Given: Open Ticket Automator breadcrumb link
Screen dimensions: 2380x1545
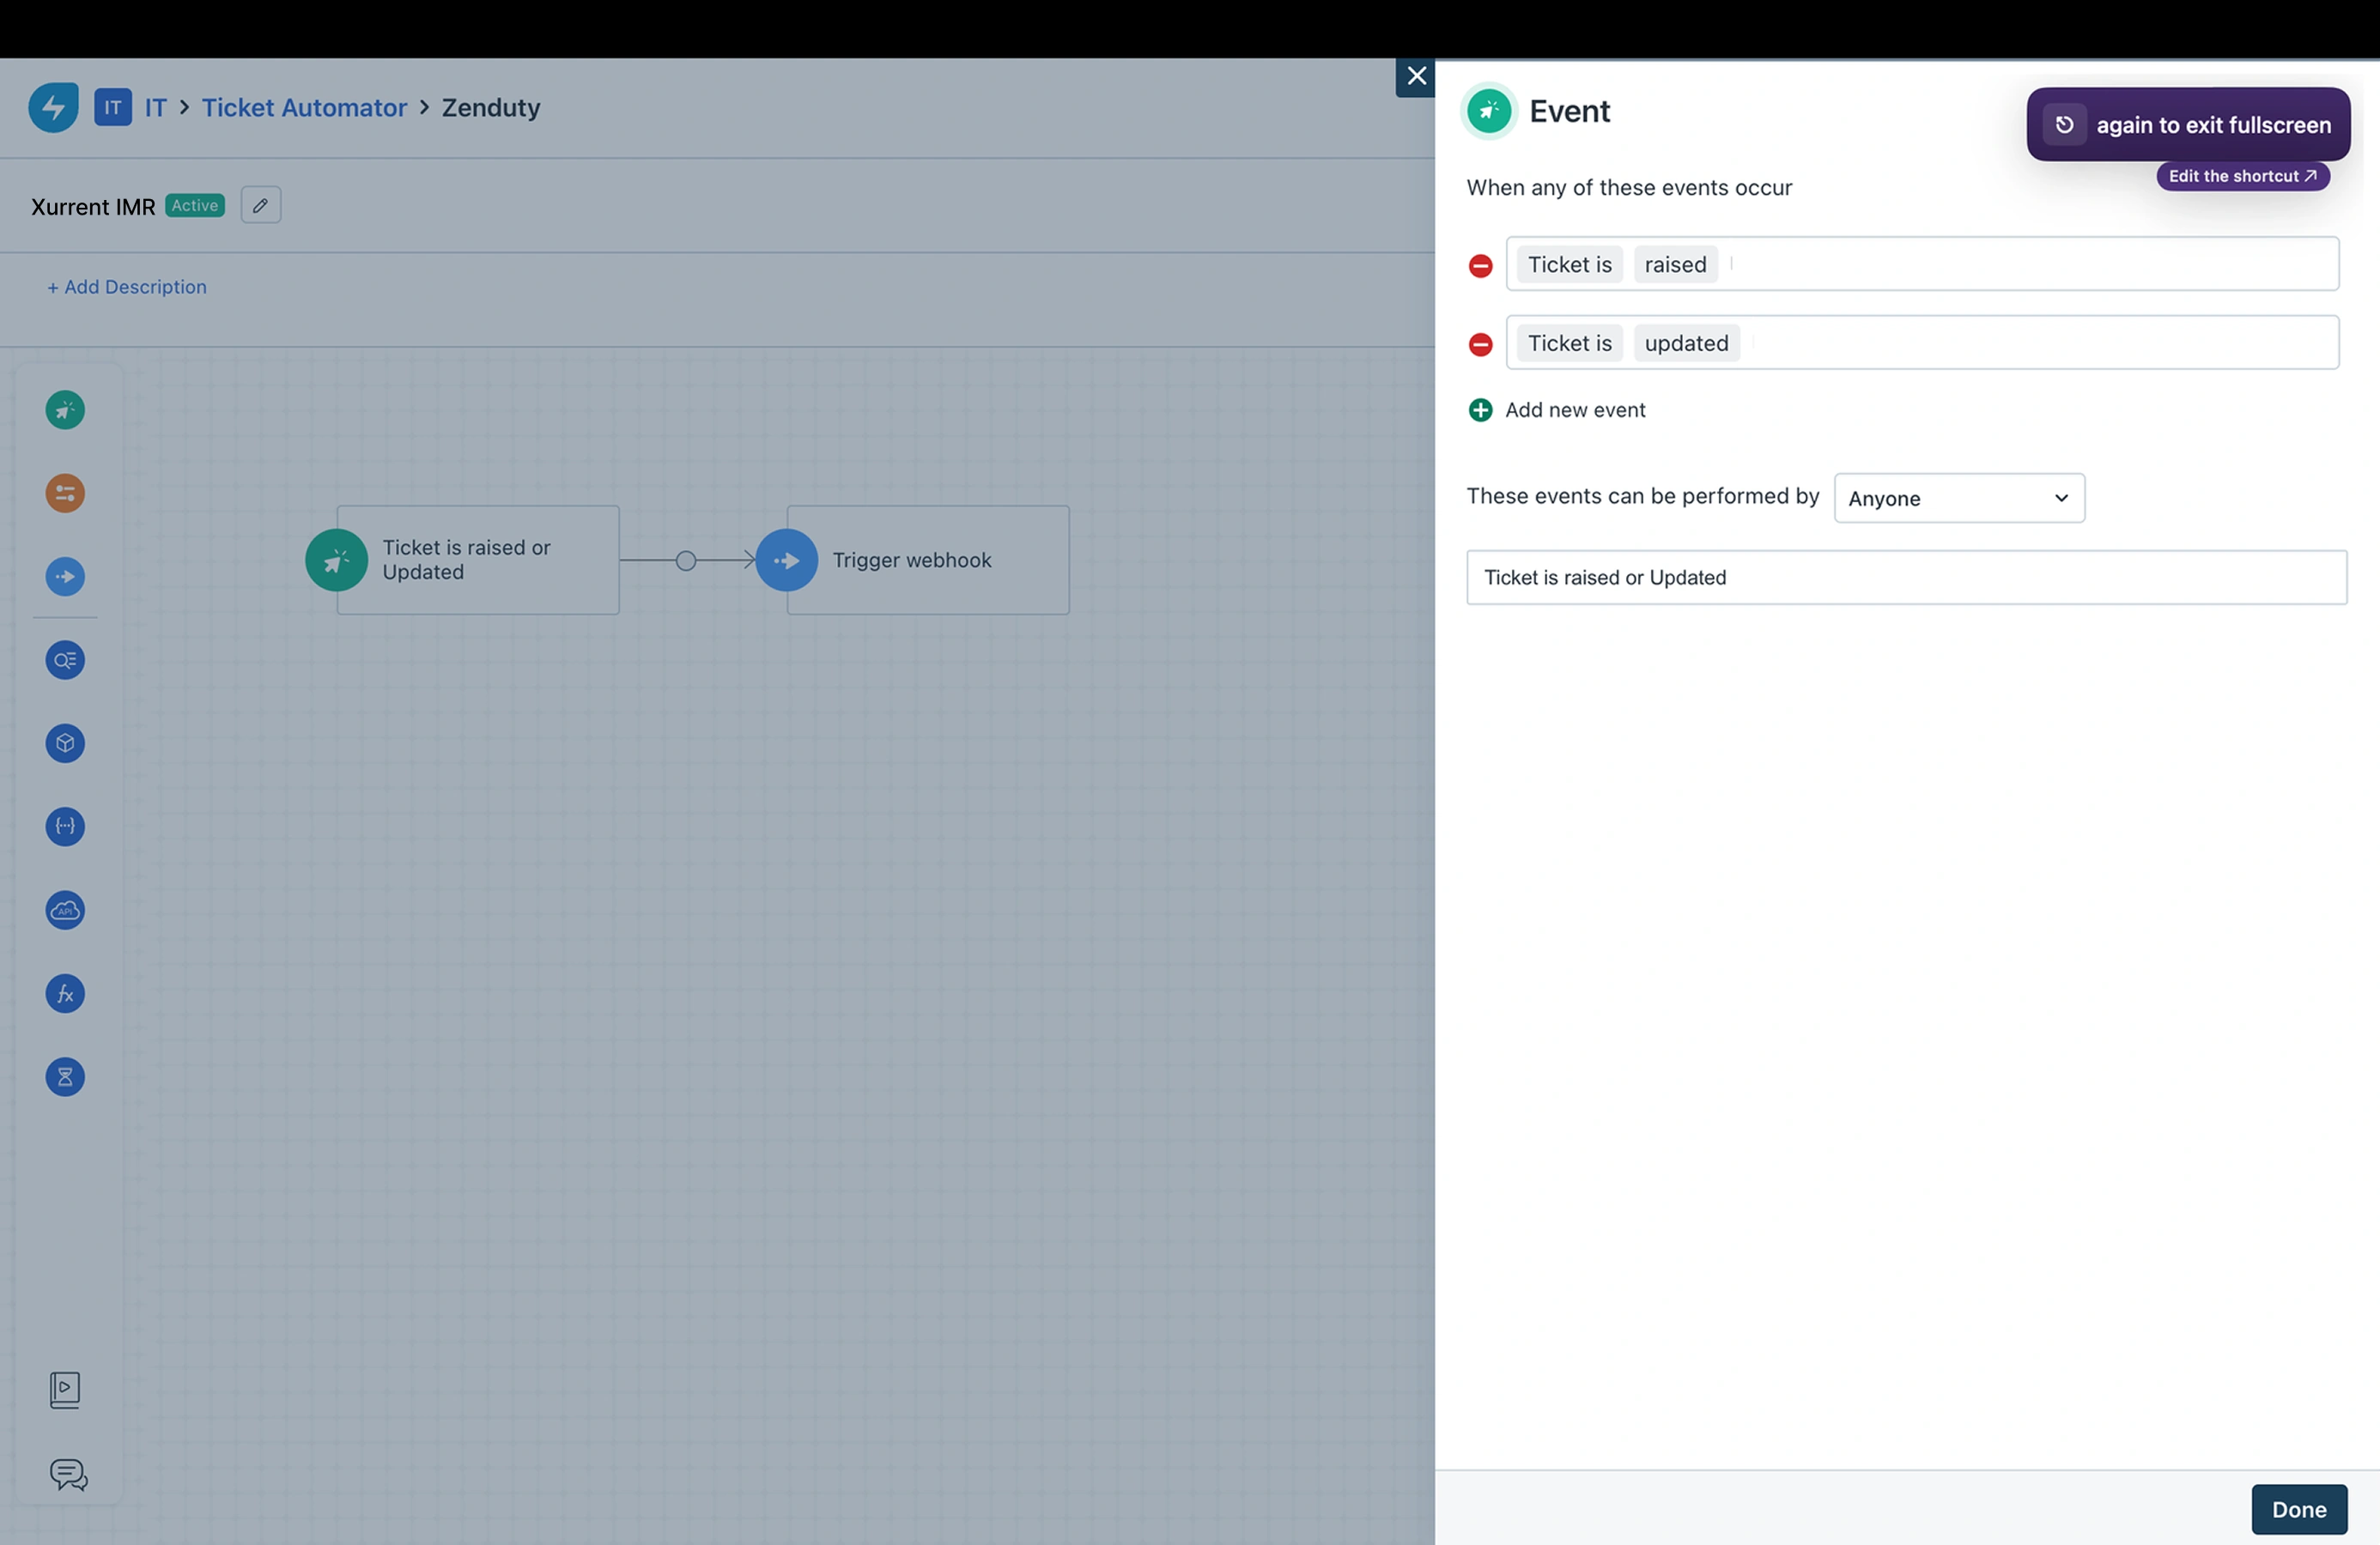Looking at the screenshot, I should [304, 108].
